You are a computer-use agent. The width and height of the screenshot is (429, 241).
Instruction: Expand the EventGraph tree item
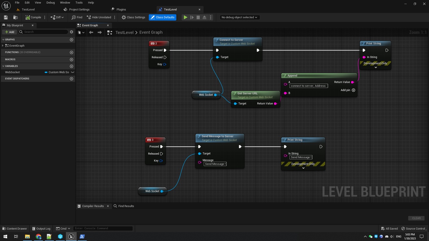(x=3, y=46)
